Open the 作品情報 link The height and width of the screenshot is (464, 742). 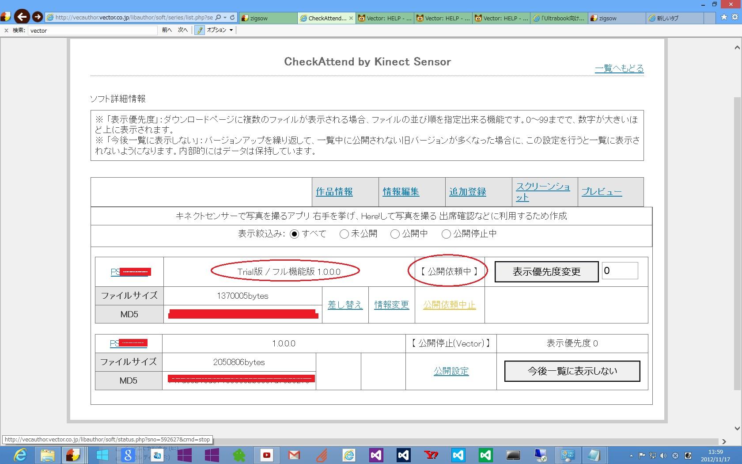(334, 192)
